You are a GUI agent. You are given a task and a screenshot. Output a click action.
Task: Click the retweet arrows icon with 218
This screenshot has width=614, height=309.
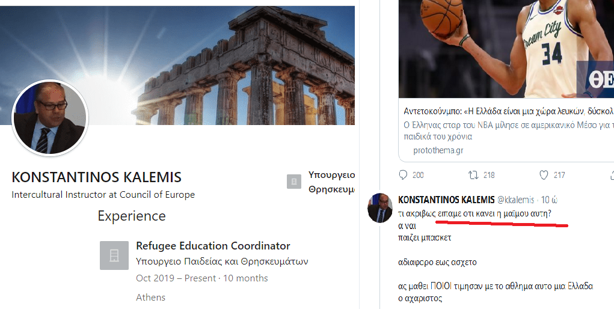pos(473,175)
